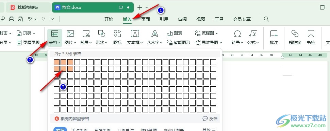Image resolution: width=330 pixels, height=131 pixels.
Task: Expand the 页码 page number dropdown
Action: click(x=26, y=33)
